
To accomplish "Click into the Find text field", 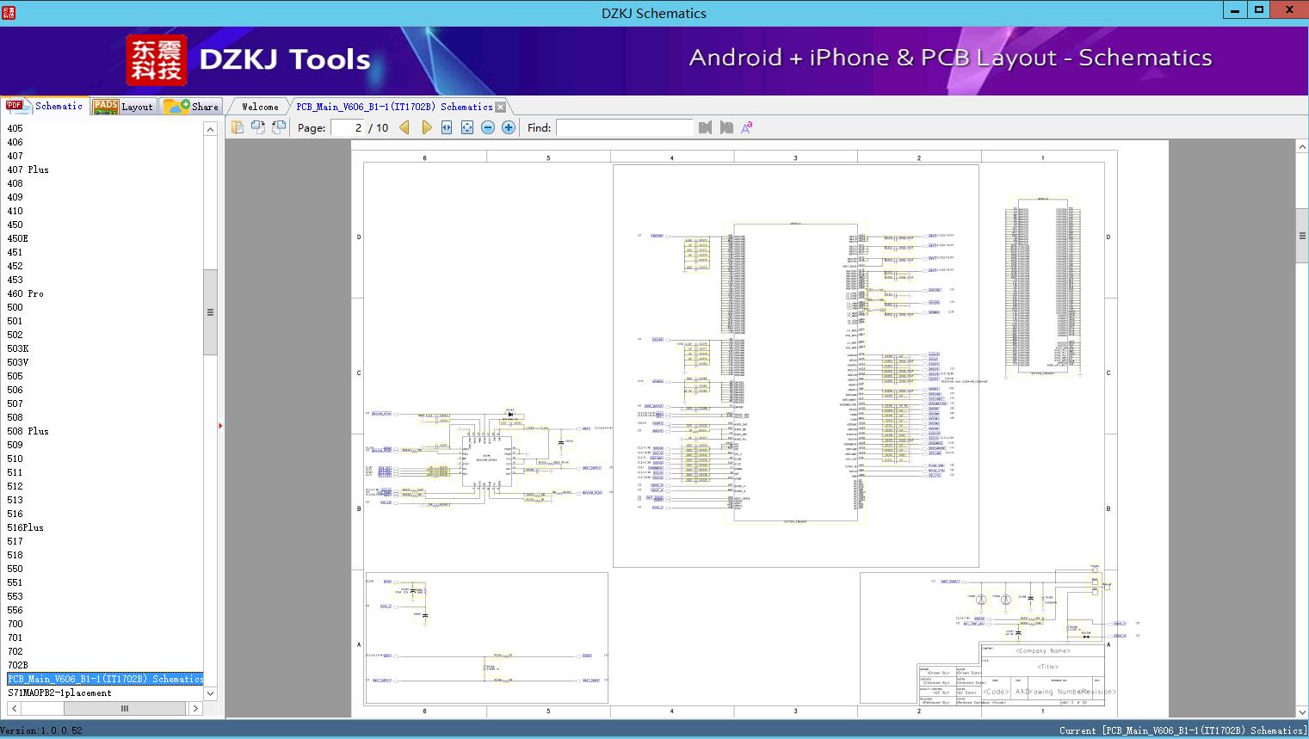I will coord(625,127).
